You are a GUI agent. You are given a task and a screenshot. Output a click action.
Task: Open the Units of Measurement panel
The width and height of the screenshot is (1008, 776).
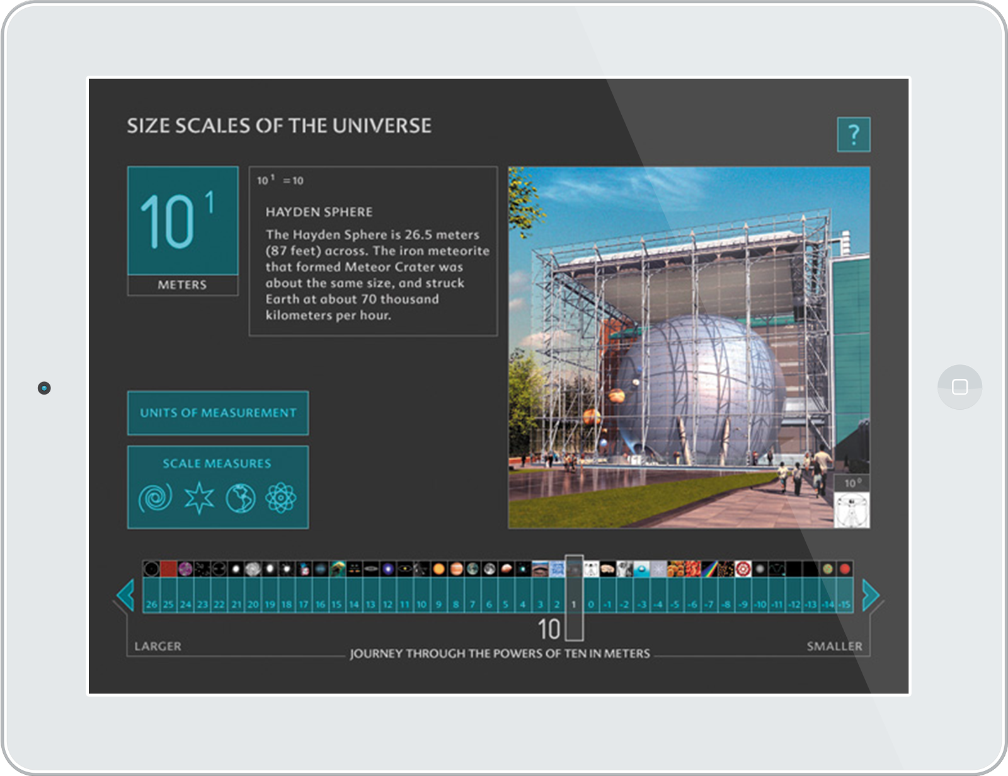(x=218, y=413)
